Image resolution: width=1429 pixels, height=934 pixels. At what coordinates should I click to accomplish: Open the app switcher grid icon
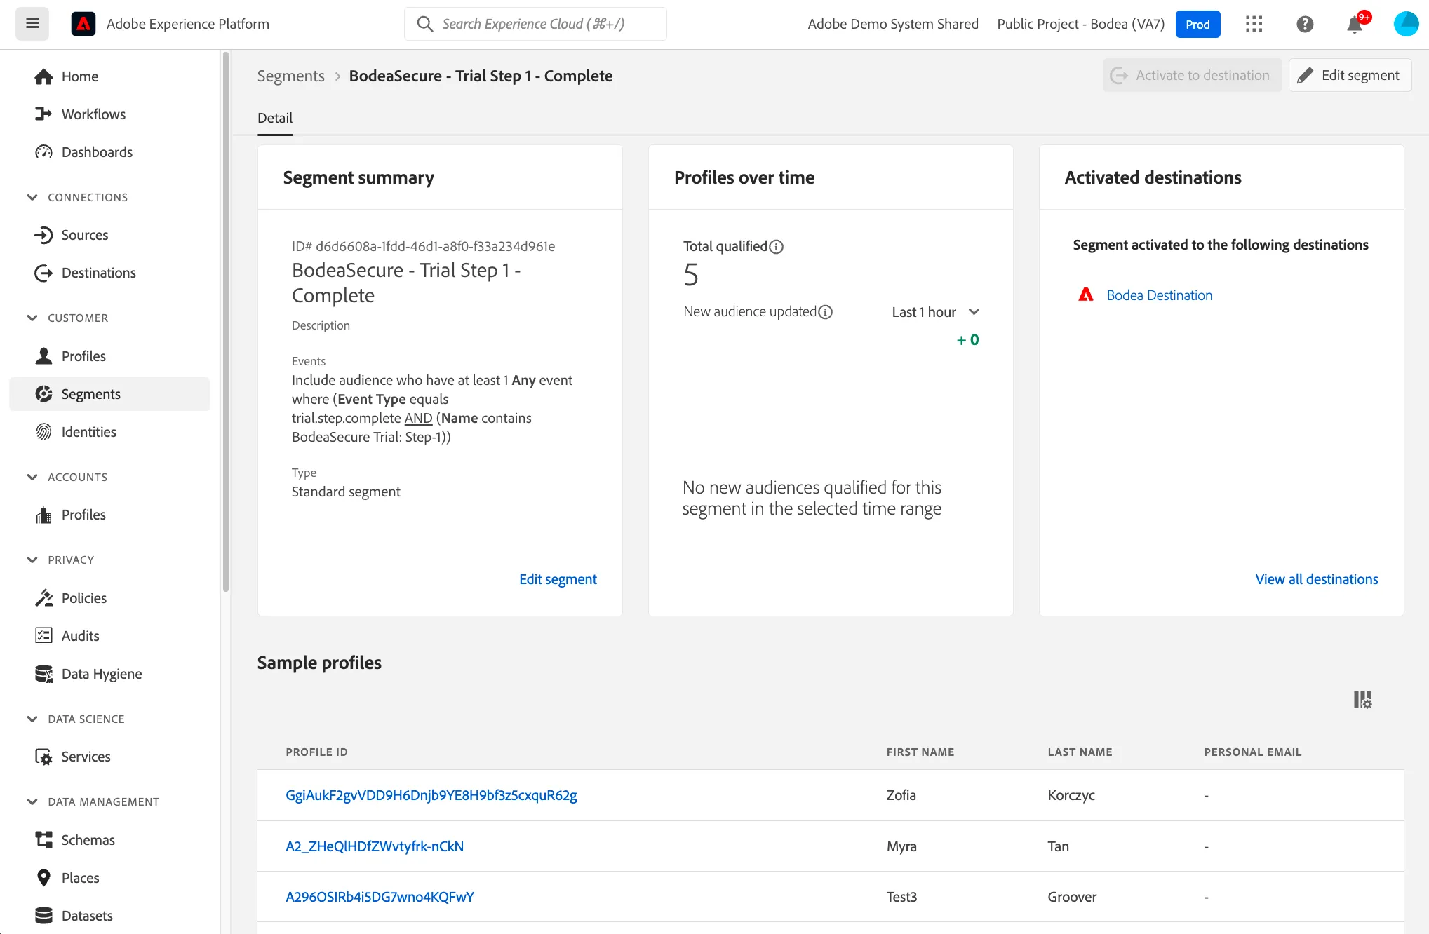[1254, 24]
